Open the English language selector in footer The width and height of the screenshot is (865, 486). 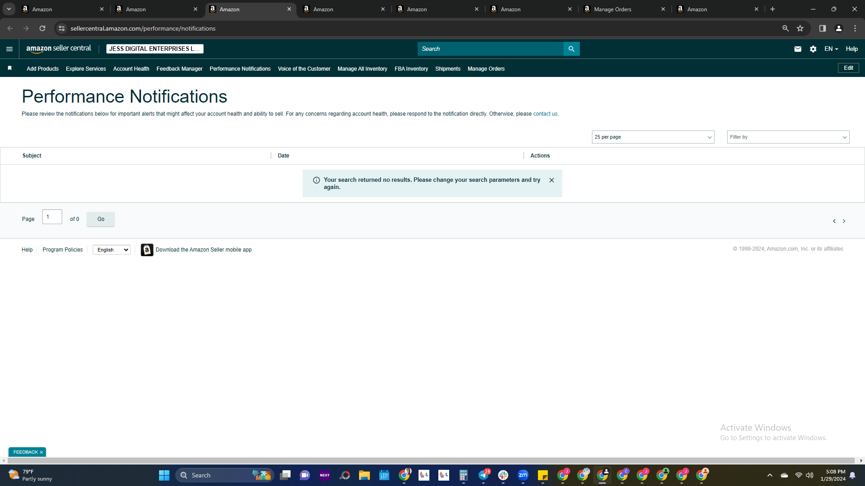pyautogui.click(x=112, y=250)
